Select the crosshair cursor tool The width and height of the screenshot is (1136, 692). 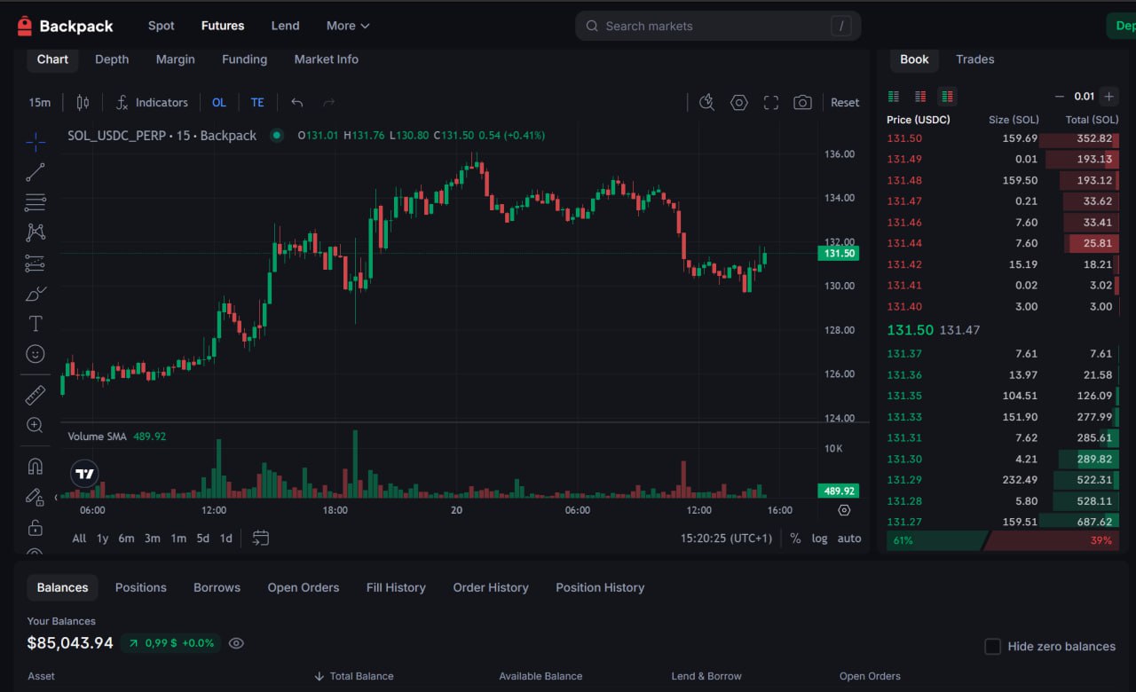(x=35, y=141)
